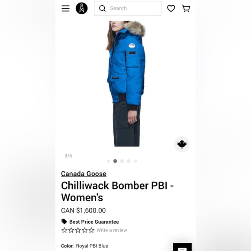251x251 pixels.
Task: Select the currently active second carousel dot
Action: tap(115, 161)
